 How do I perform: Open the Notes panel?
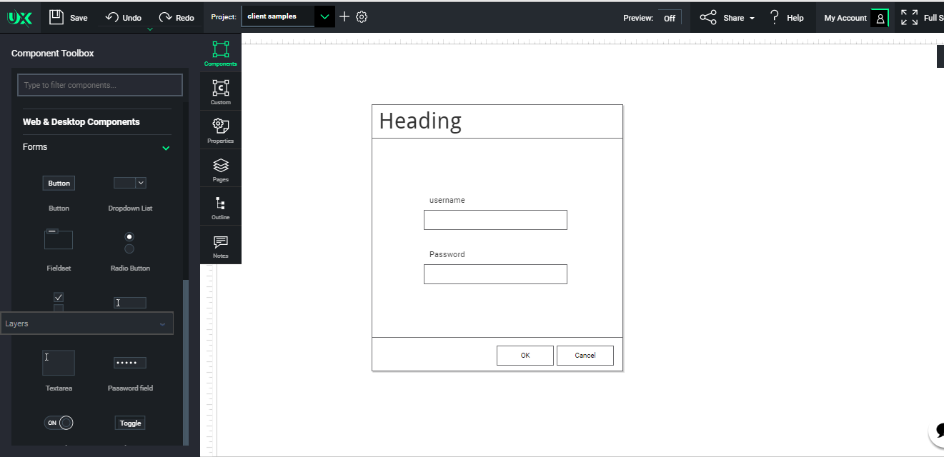[x=220, y=245]
